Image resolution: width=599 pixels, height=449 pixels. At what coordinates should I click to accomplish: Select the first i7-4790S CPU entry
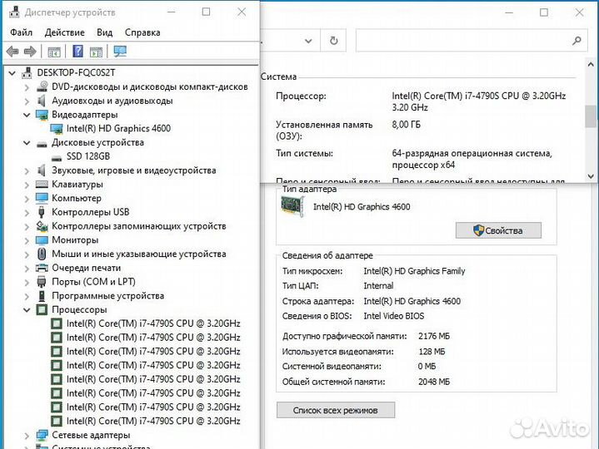point(153,323)
